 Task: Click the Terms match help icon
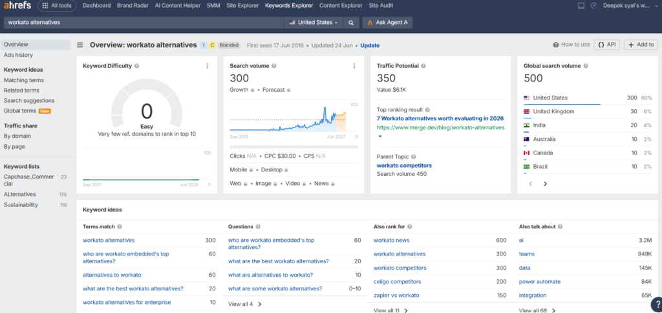[x=120, y=227]
